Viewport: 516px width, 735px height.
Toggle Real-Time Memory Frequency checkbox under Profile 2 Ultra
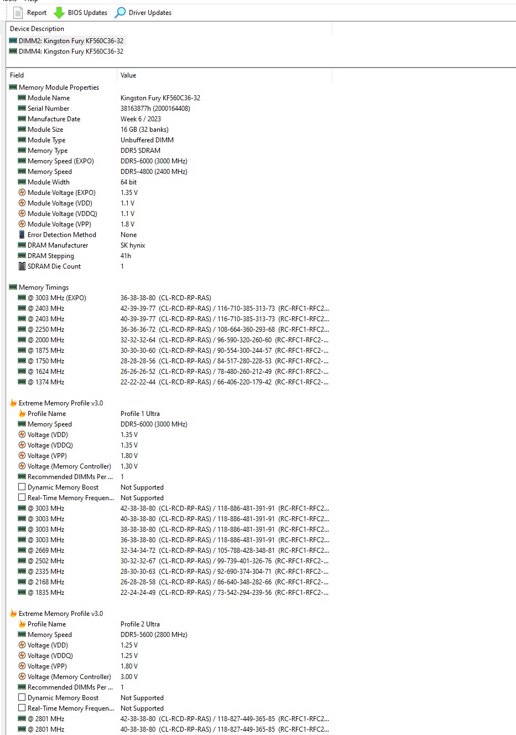[22, 708]
